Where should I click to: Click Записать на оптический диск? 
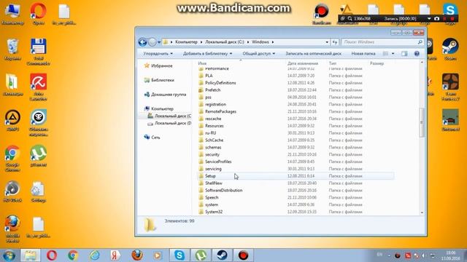(x=313, y=54)
